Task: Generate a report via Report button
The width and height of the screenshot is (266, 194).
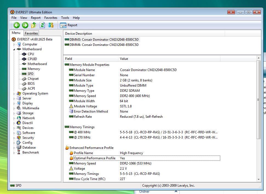Action: [68, 25]
